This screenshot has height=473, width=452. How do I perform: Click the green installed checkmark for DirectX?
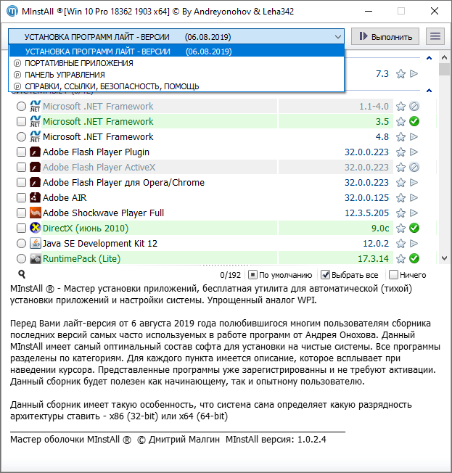[414, 228]
